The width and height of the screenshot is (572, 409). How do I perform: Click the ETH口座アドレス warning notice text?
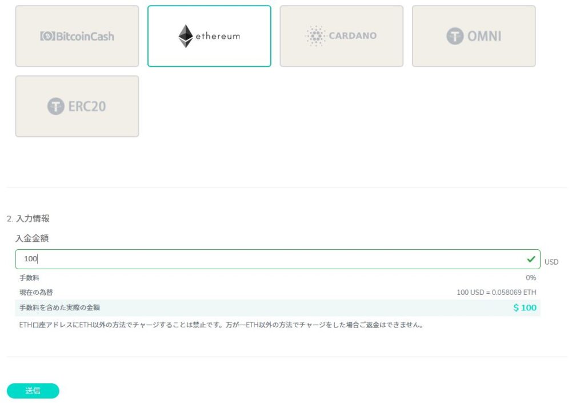[221, 325]
